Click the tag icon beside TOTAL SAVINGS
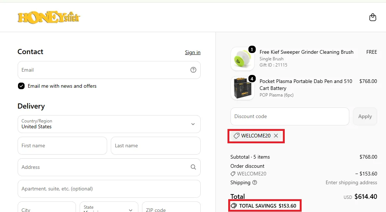Screen dimensions: 386x212 click(x=234, y=206)
